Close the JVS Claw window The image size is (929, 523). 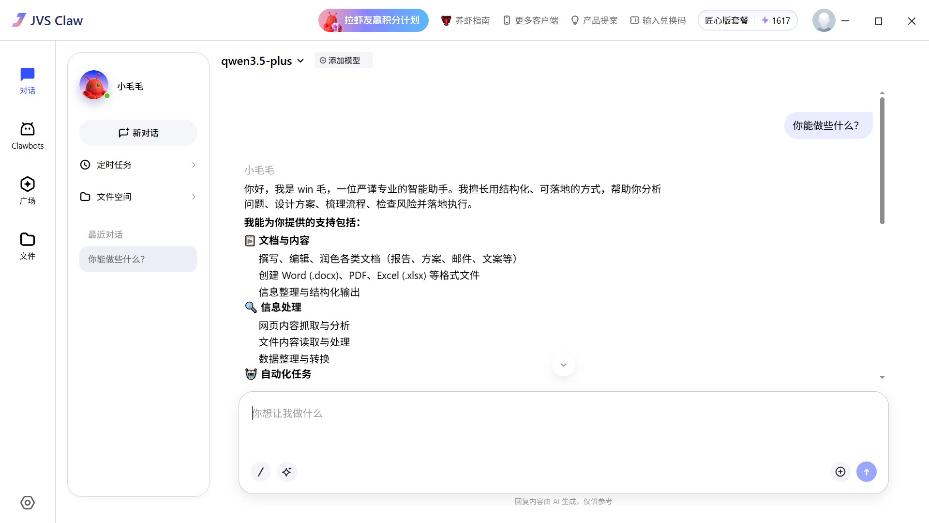[x=912, y=21]
